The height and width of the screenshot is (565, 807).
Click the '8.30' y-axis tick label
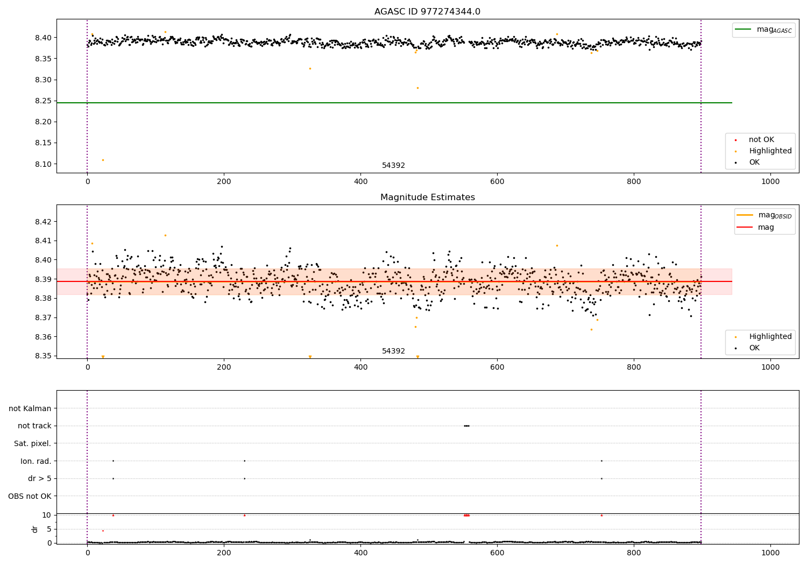tap(43, 80)
